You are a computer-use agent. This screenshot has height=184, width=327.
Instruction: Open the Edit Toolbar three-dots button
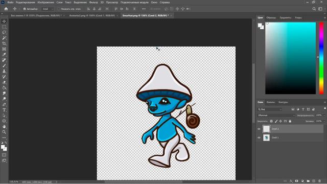click(4, 137)
